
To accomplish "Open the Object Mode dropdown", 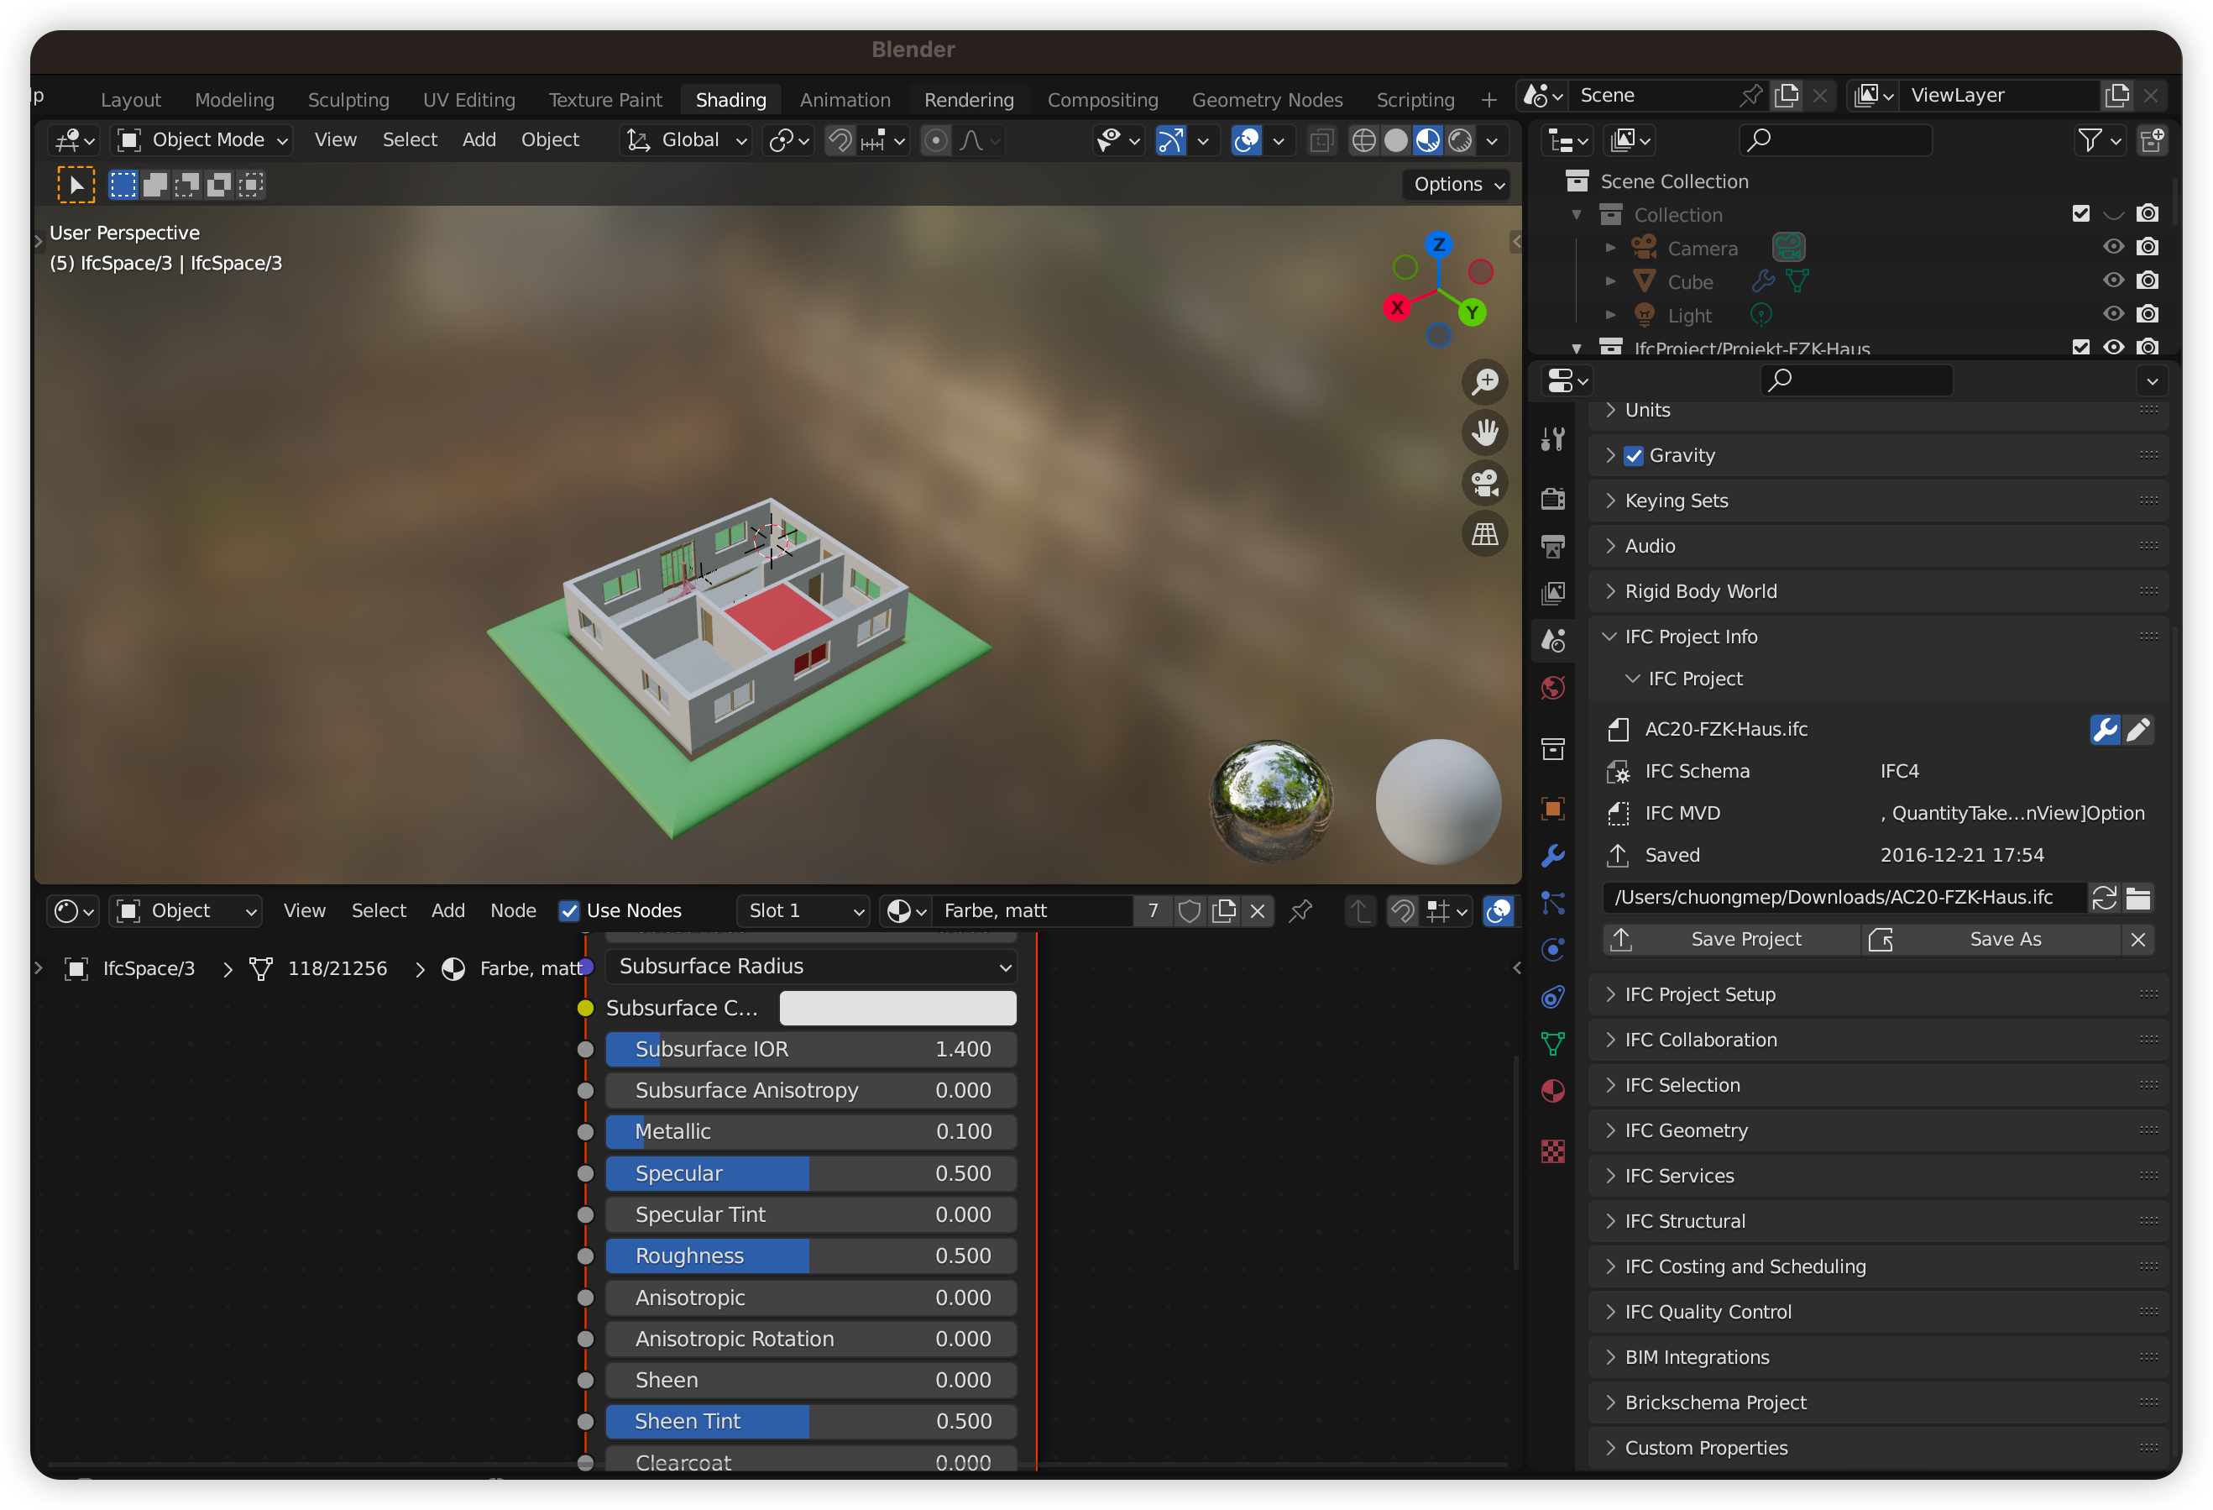I will 201,140.
